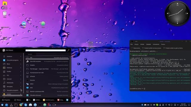
Task: Click the green round shortcut on the desktop
Action: [43, 23]
